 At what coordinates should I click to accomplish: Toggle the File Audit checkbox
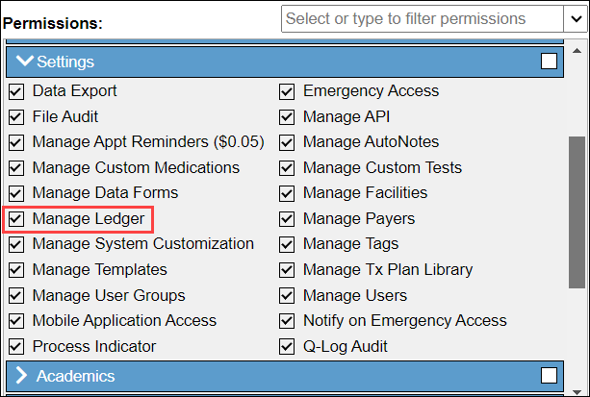click(x=15, y=117)
